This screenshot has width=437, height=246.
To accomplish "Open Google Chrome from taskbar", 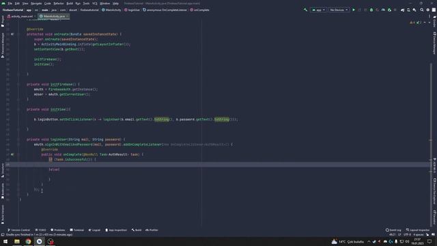I will (28, 241).
